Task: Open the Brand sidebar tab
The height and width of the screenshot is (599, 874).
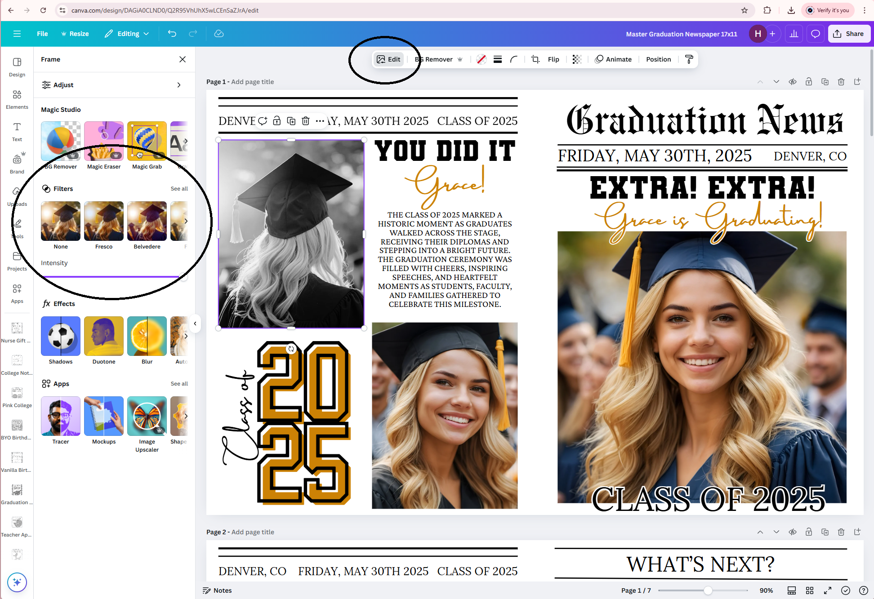Action: 17,164
